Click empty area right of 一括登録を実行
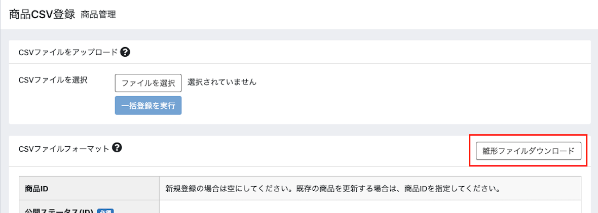This screenshot has height=213, width=598. tap(382, 106)
